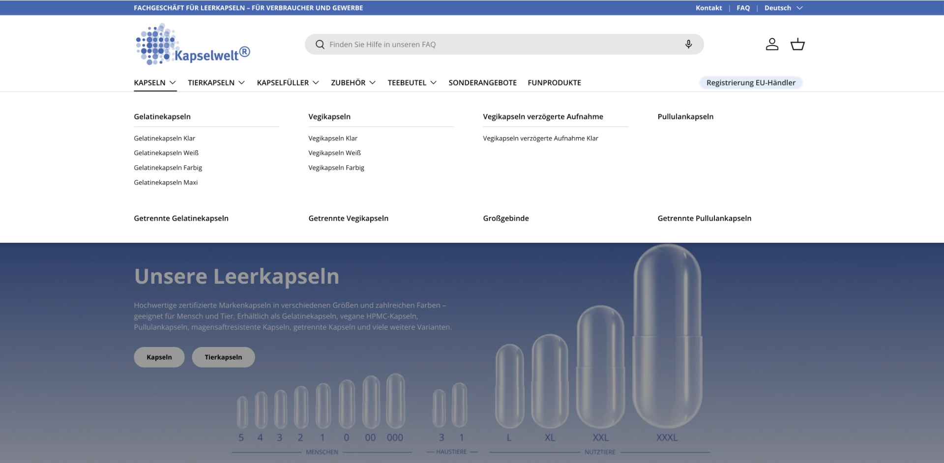
Task: Go to Sonderangebote
Action: pos(482,83)
